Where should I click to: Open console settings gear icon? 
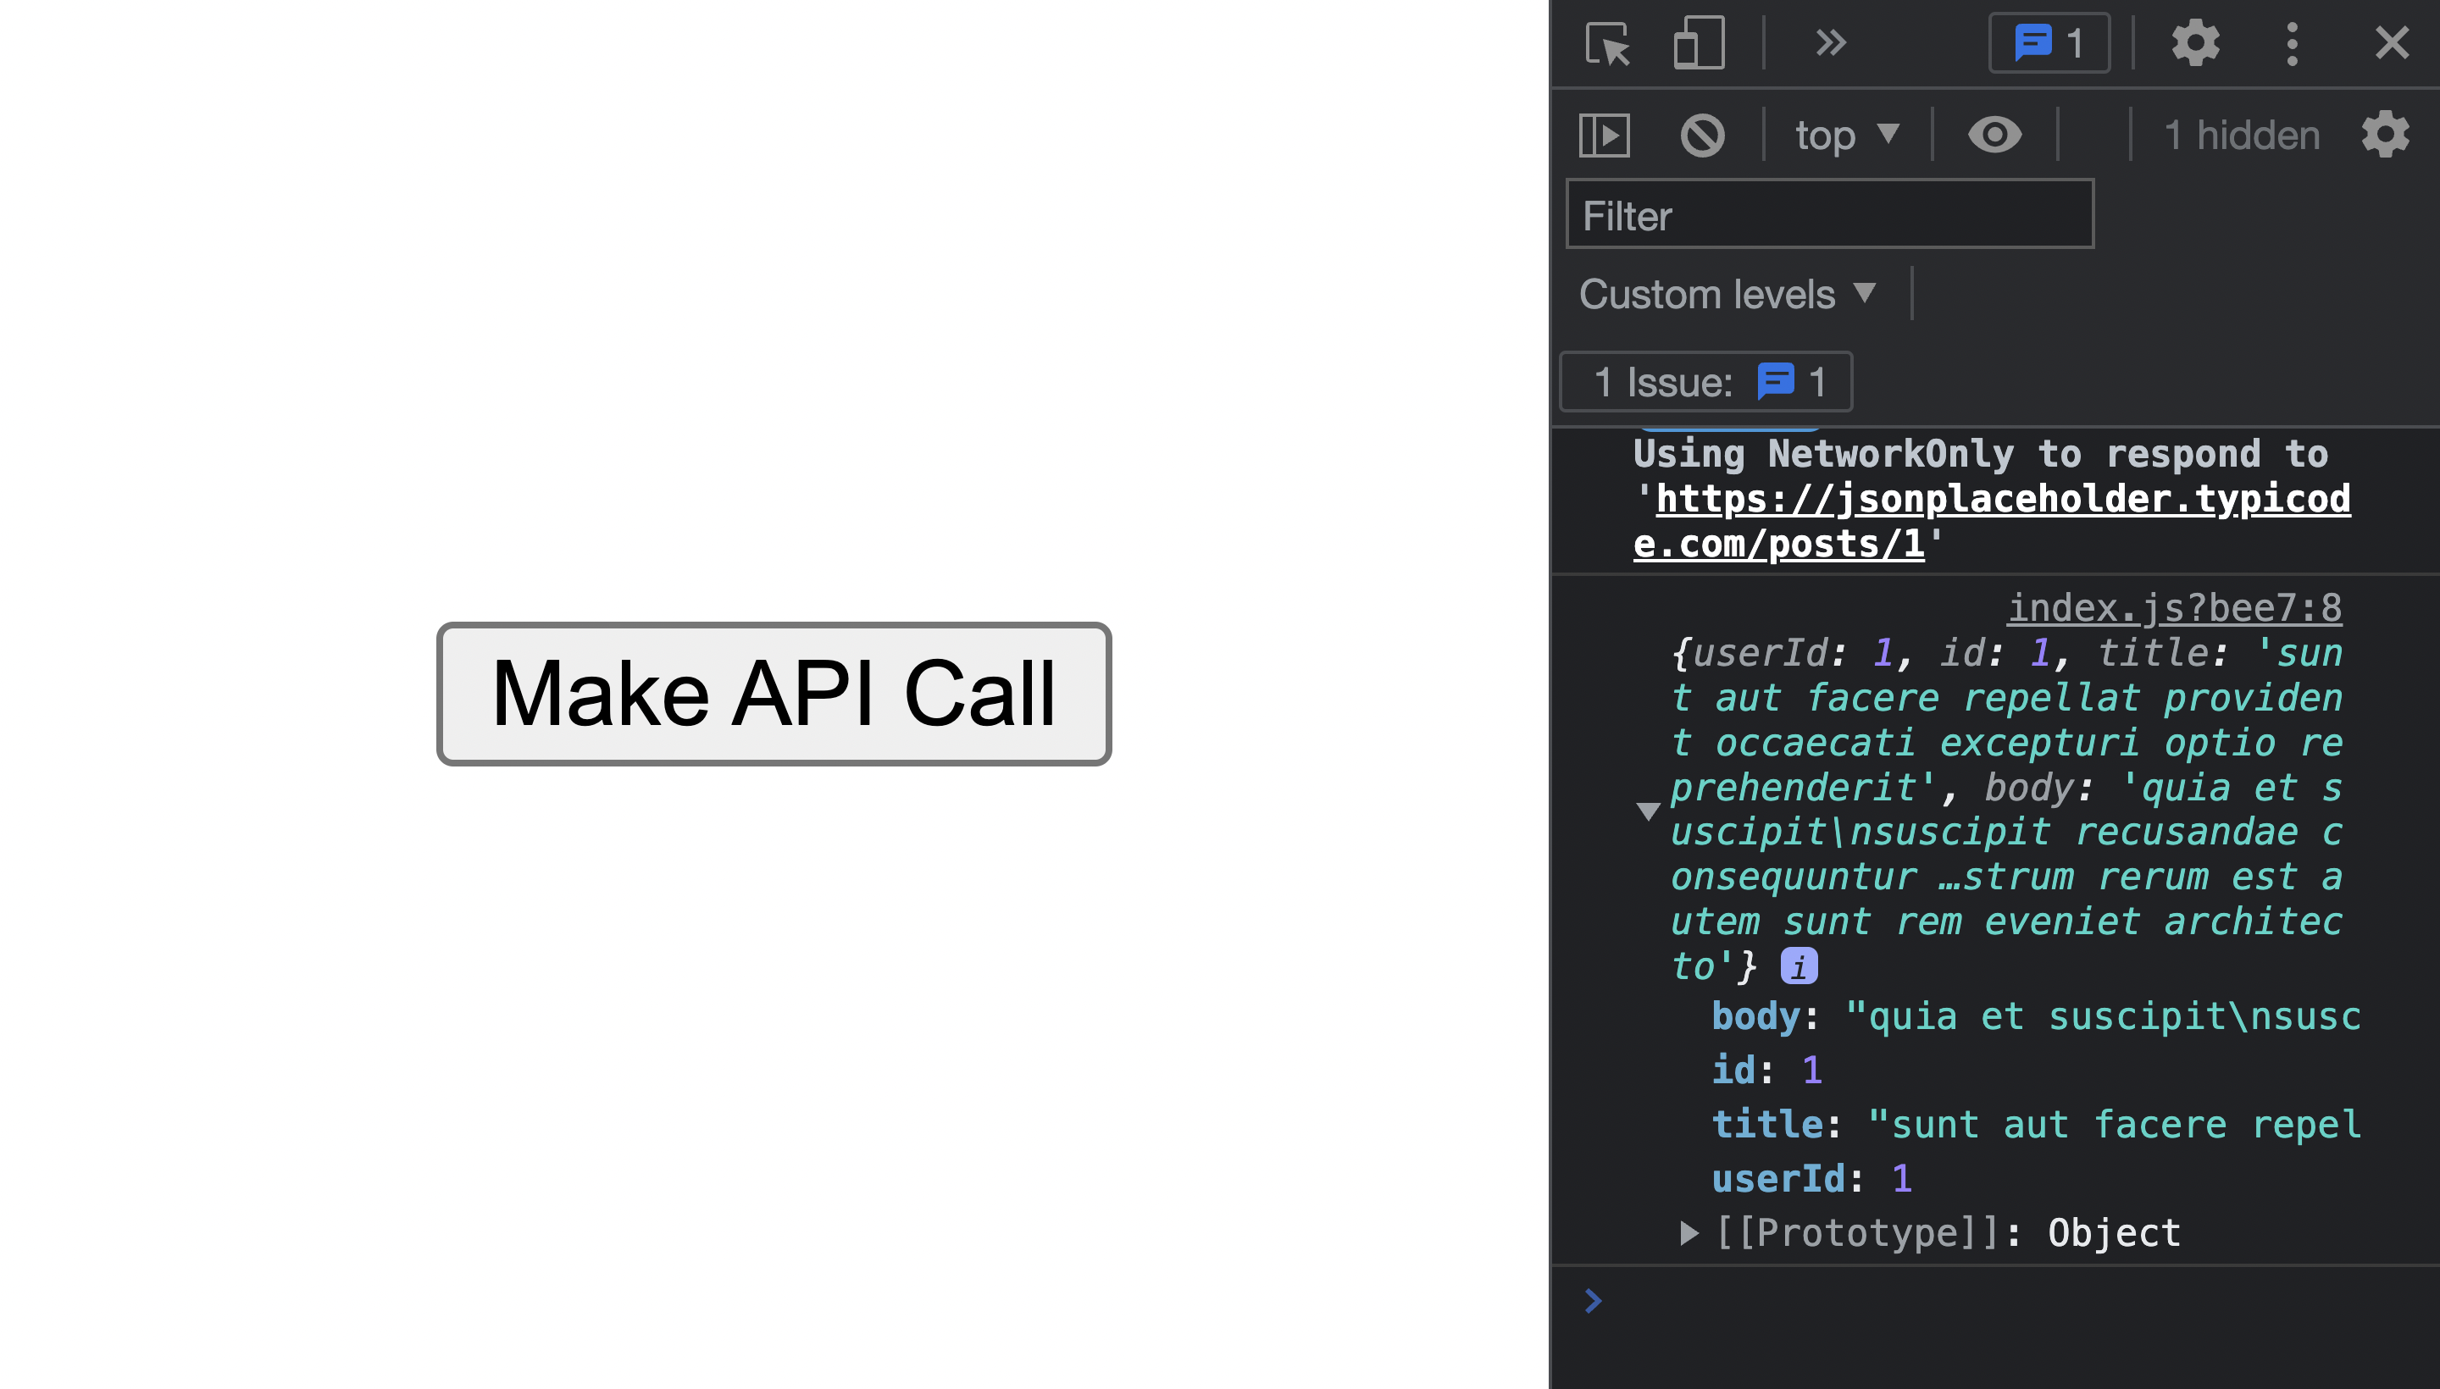pyautogui.click(x=2385, y=135)
